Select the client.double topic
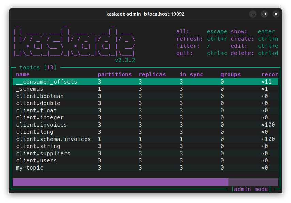 click(145, 103)
